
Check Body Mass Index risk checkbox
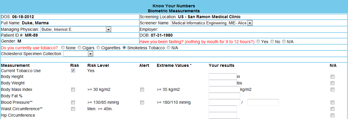click(73, 90)
